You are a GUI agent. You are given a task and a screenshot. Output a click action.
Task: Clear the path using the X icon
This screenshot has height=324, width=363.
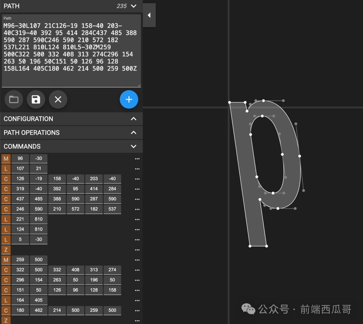pyautogui.click(x=58, y=99)
